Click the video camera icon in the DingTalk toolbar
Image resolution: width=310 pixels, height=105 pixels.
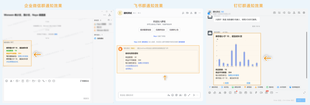(x=261, y=93)
